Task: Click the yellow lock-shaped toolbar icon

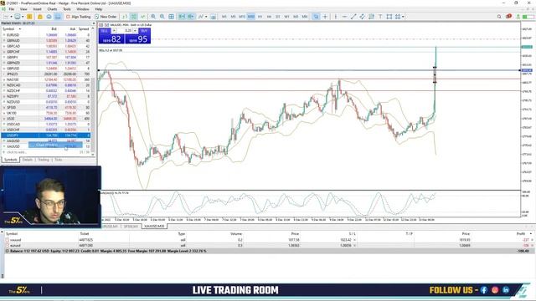Action: pyautogui.click(x=40, y=17)
